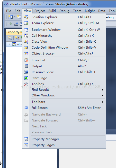
Task: Click second icon in Property Manager panel toolbar
Action: coord(17,38)
